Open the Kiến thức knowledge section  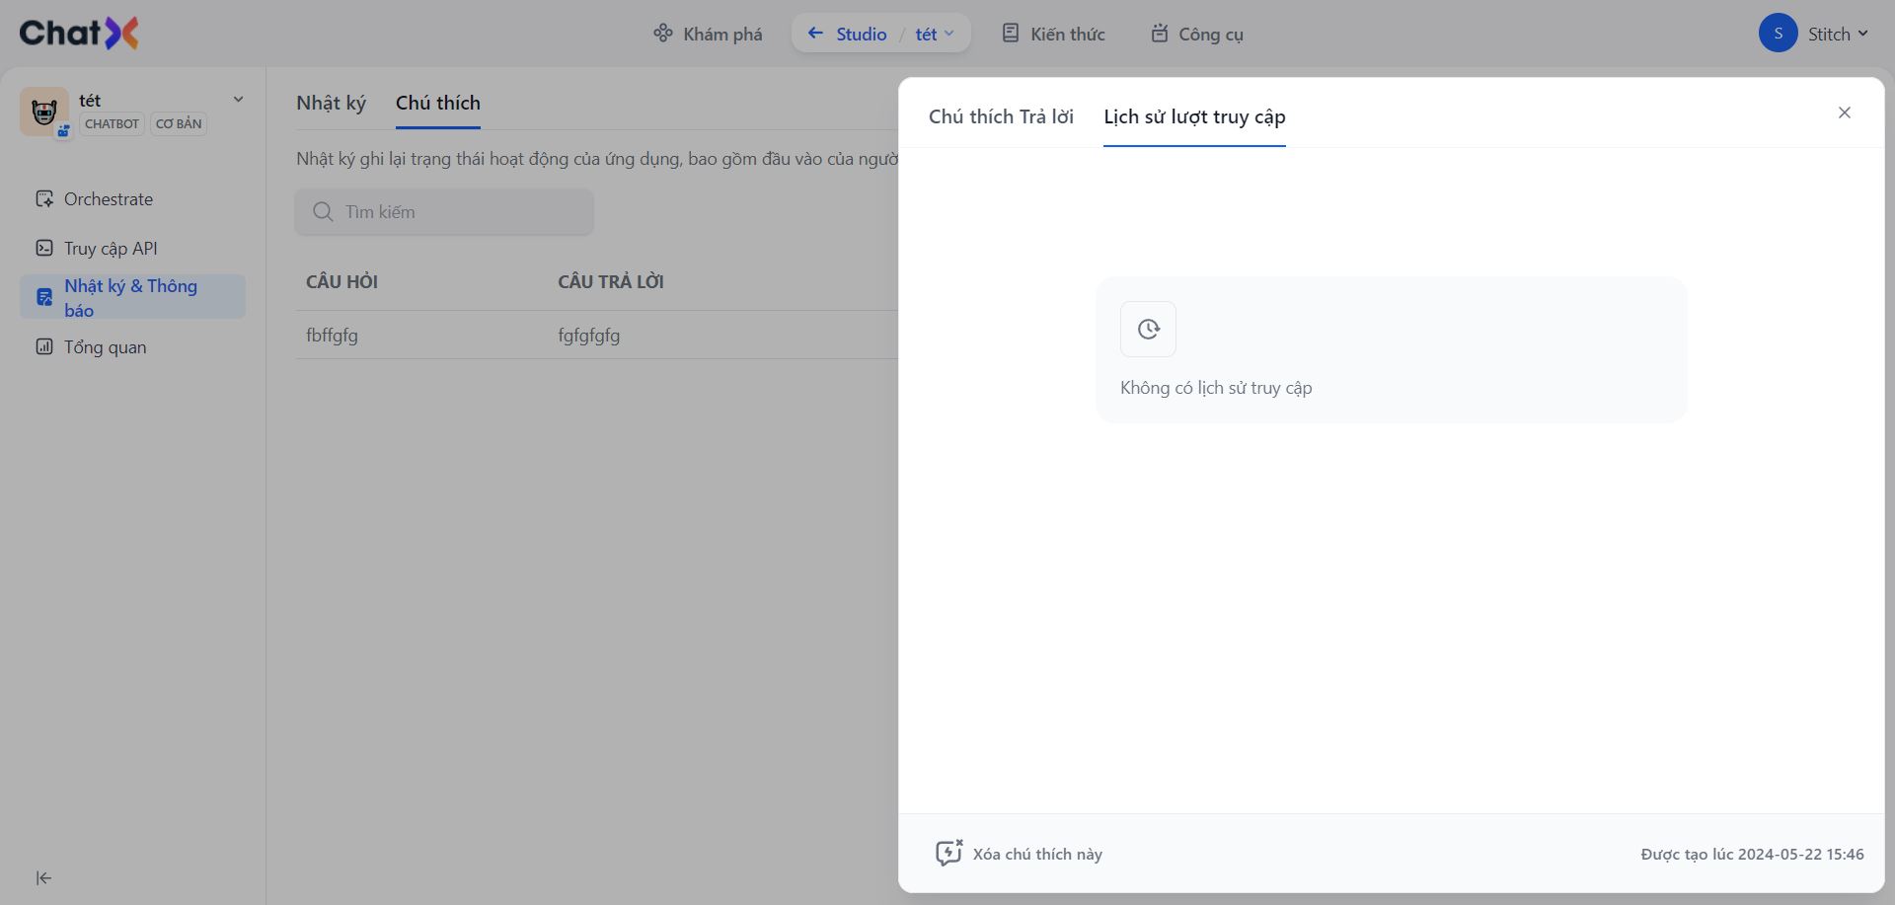pyautogui.click(x=1053, y=34)
